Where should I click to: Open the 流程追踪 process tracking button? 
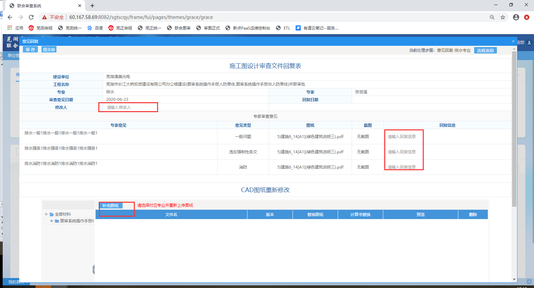[x=485, y=50]
